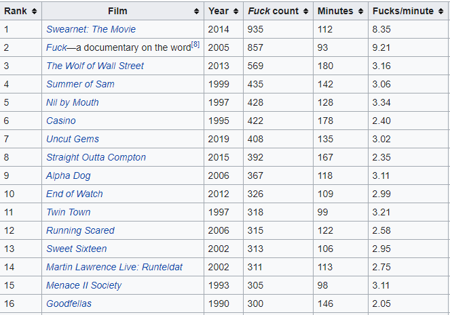The image size is (450, 315).
Task: Open The Wolf of Wall Street link
Action: tap(95, 66)
